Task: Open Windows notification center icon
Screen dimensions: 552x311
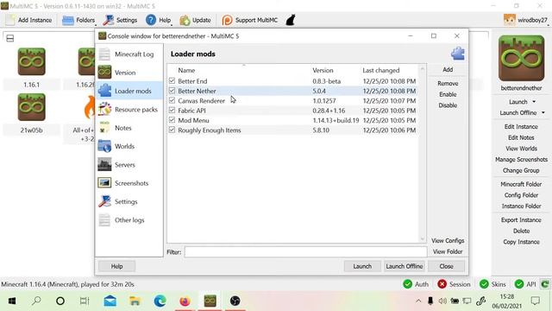Action: [x=535, y=301]
